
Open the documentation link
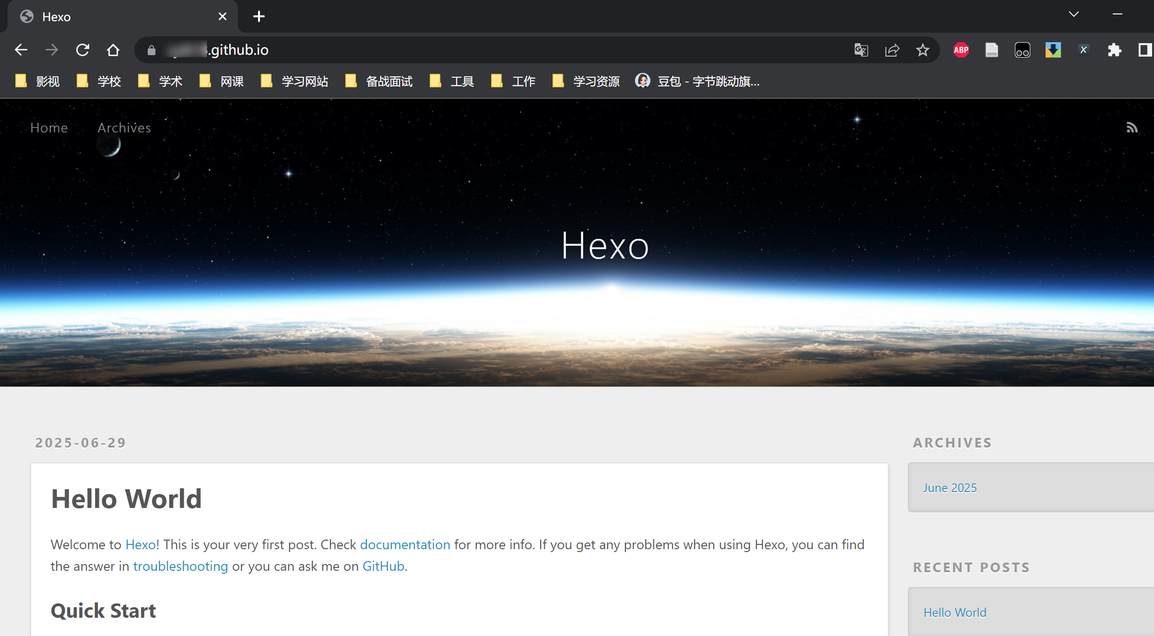coord(405,544)
